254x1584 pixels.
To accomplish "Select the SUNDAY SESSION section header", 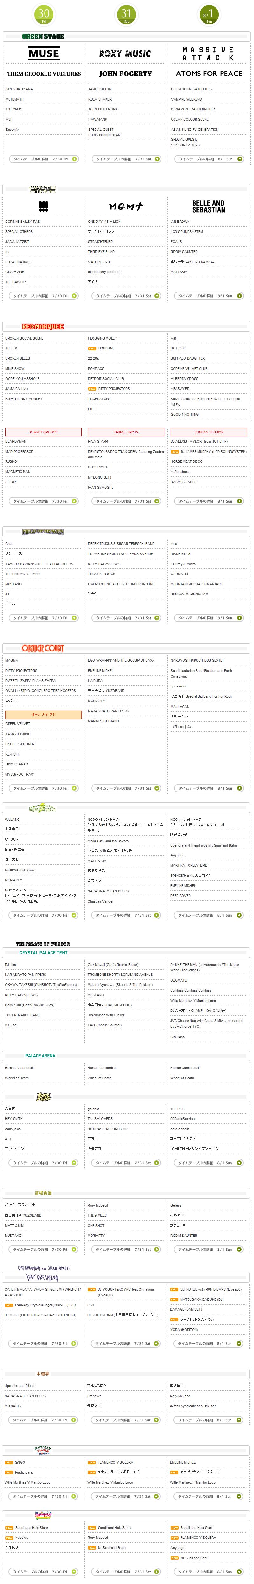I will [x=209, y=432].
